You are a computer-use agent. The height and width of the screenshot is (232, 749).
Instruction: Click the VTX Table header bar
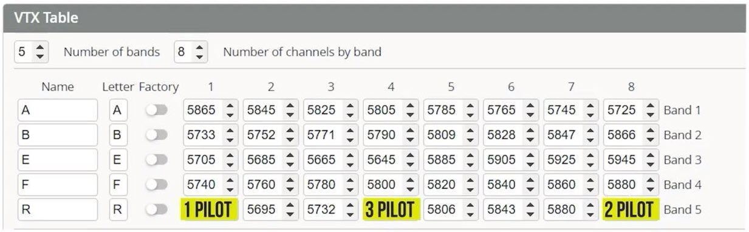374,18
